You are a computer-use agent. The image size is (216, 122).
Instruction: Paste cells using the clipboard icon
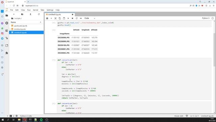click(64, 18)
